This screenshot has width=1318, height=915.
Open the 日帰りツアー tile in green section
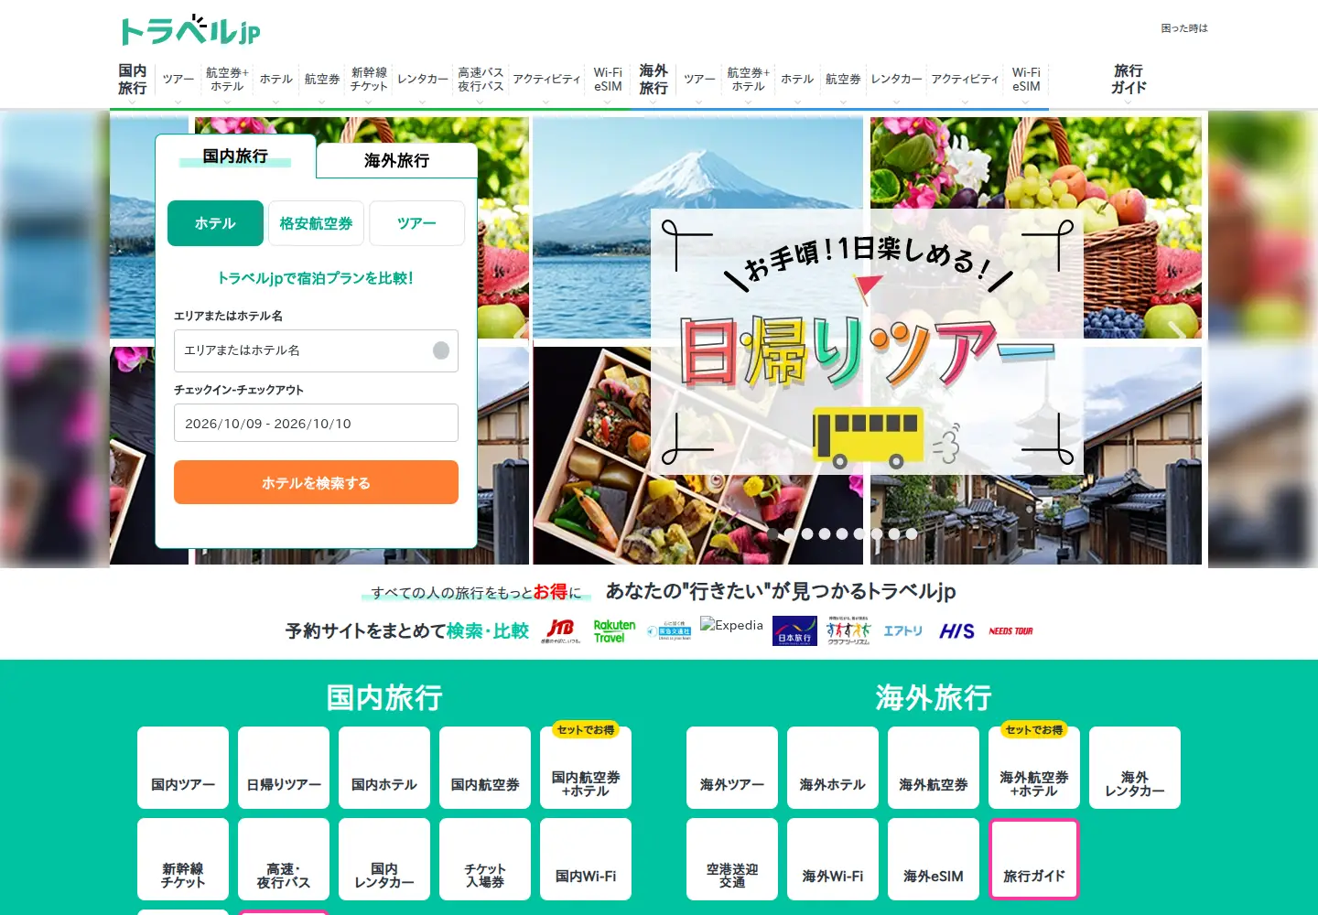(284, 768)
